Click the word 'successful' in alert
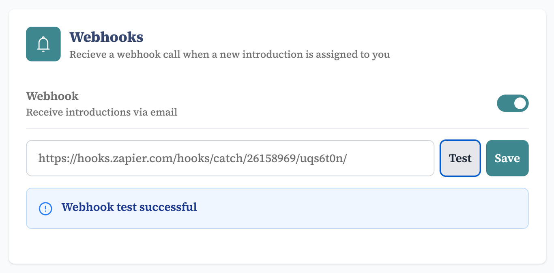The width and height of the screenshot is (554, 273). pyautogui.click(x=168, y=207)
